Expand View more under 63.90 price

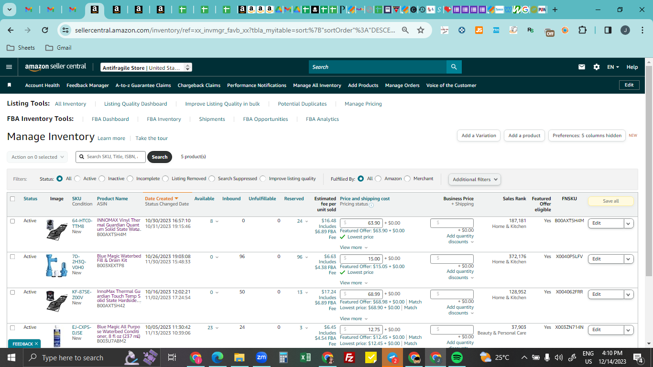(x=354, y=248)
